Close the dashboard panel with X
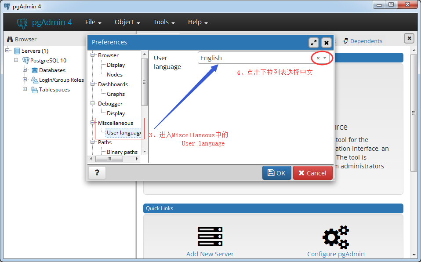Viewport: 421px width, 262px height. pos(409,38)
